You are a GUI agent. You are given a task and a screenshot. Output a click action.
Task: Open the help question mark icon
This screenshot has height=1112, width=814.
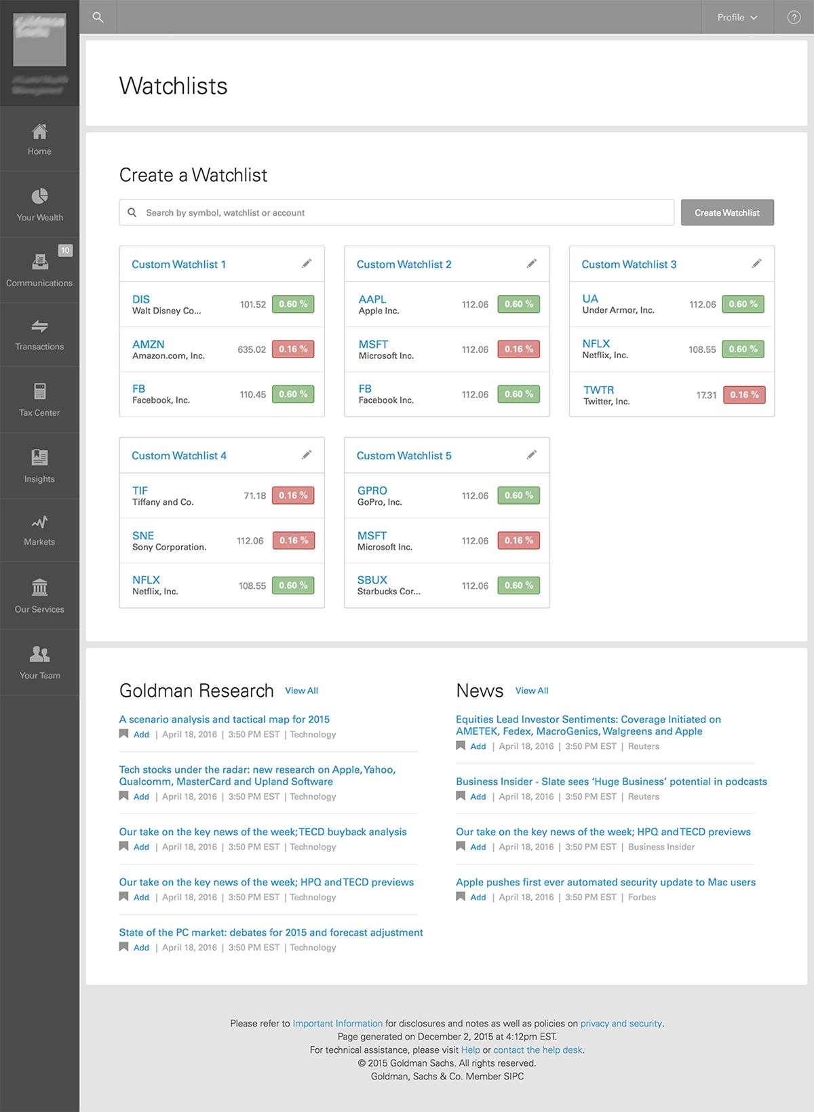pyautogui.click(x=794, y=17)
